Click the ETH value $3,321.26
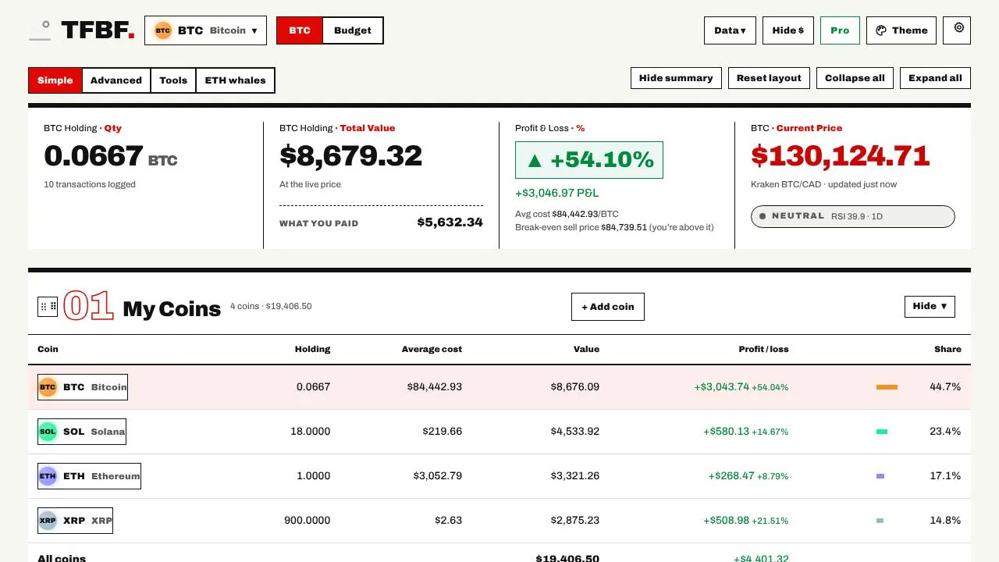The height and width of the screenshot is (562, 999). 575,476
